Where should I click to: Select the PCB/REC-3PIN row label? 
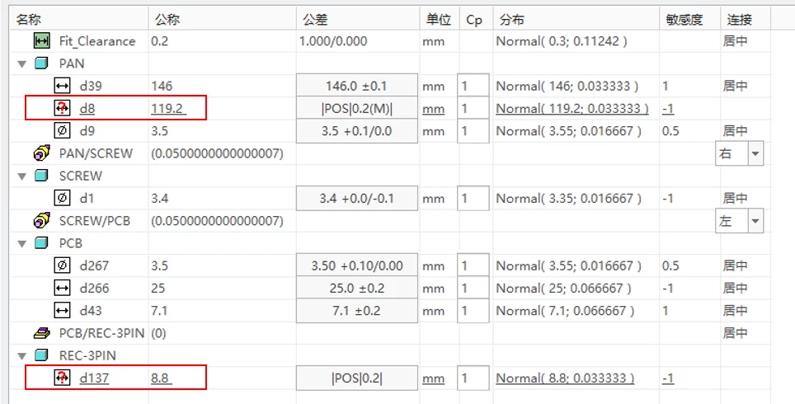[101, 334]
